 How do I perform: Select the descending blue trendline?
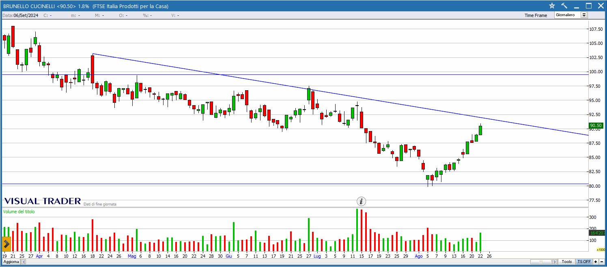coord(341,95)
